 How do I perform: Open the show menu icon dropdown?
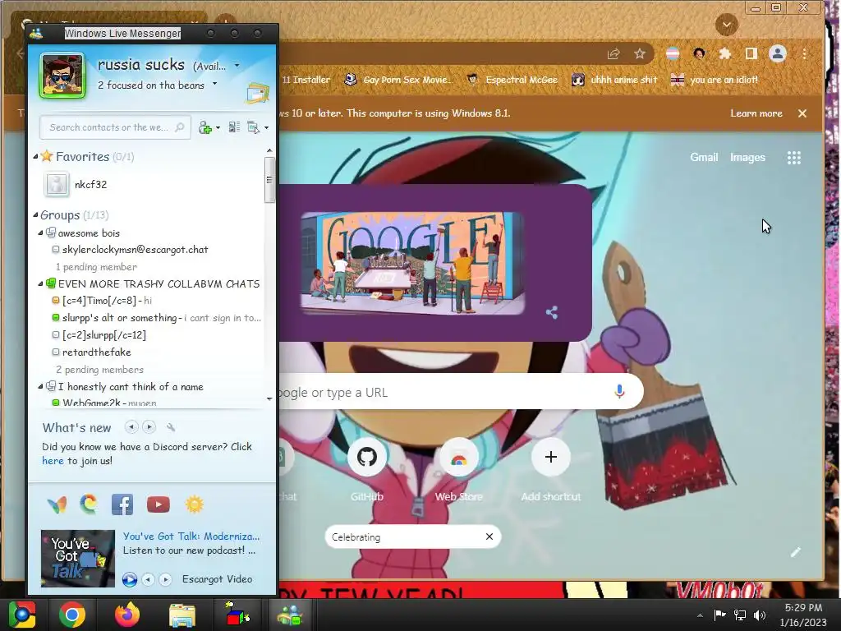coord(257,127)
